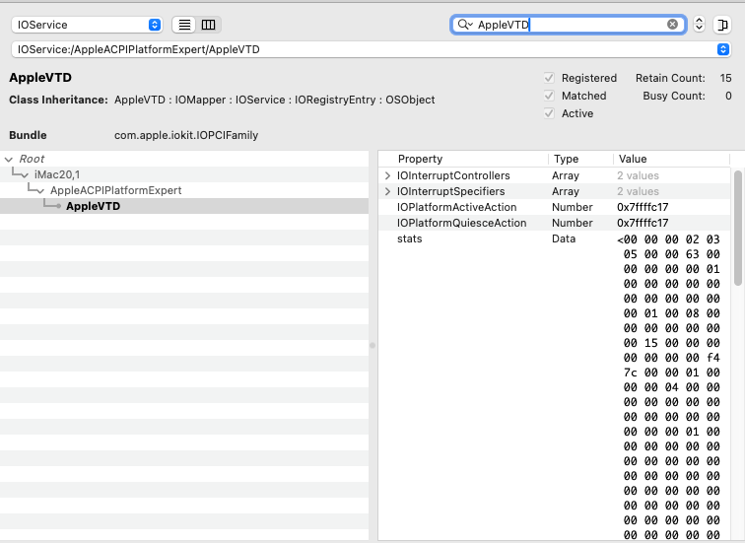This screenshot has height=543, width=745.
Task: Toggle the Active checkbox
Action: tap(549, 113)
